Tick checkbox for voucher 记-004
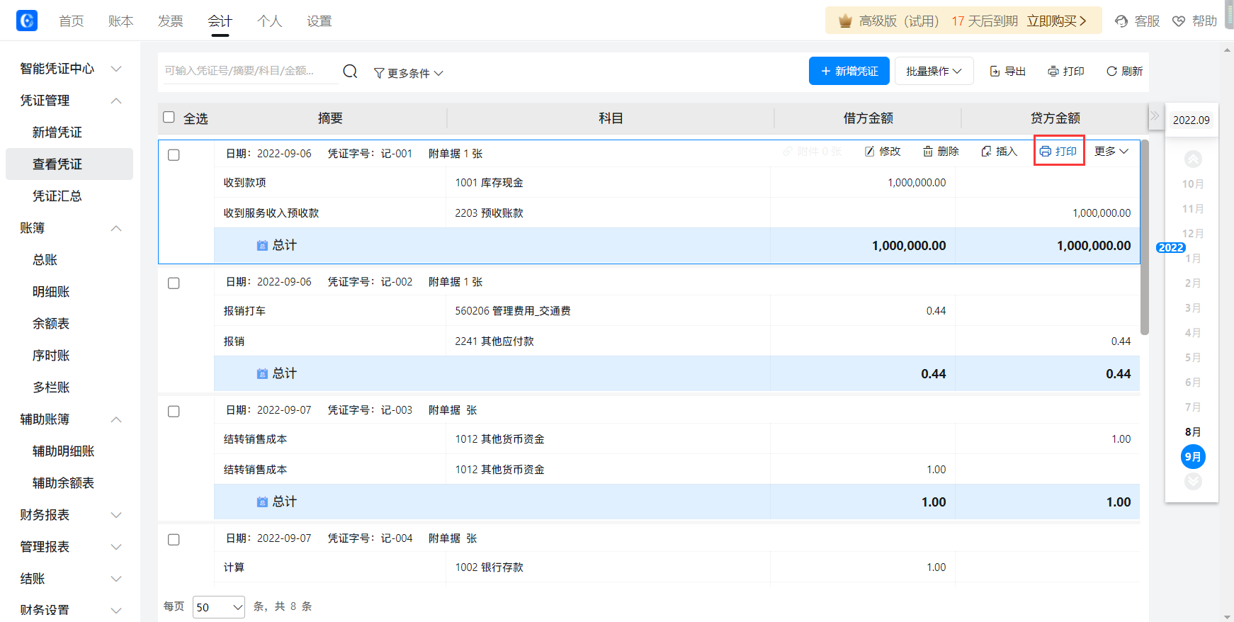The height and width of the screenshot is (622, 1234). tap(174, 539)
